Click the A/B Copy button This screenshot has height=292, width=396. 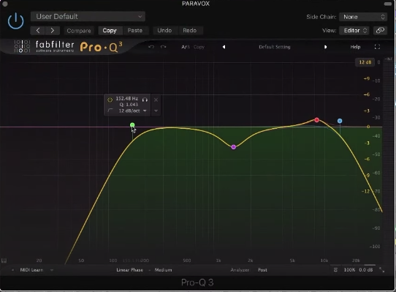click(199, 47)
